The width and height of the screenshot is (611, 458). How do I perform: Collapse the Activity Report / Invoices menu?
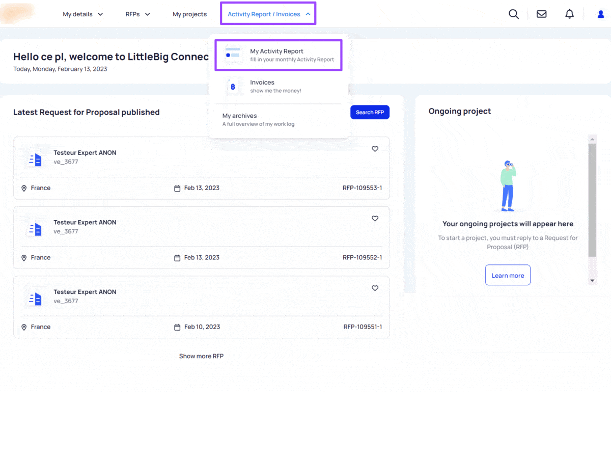(x=268, y=14)
